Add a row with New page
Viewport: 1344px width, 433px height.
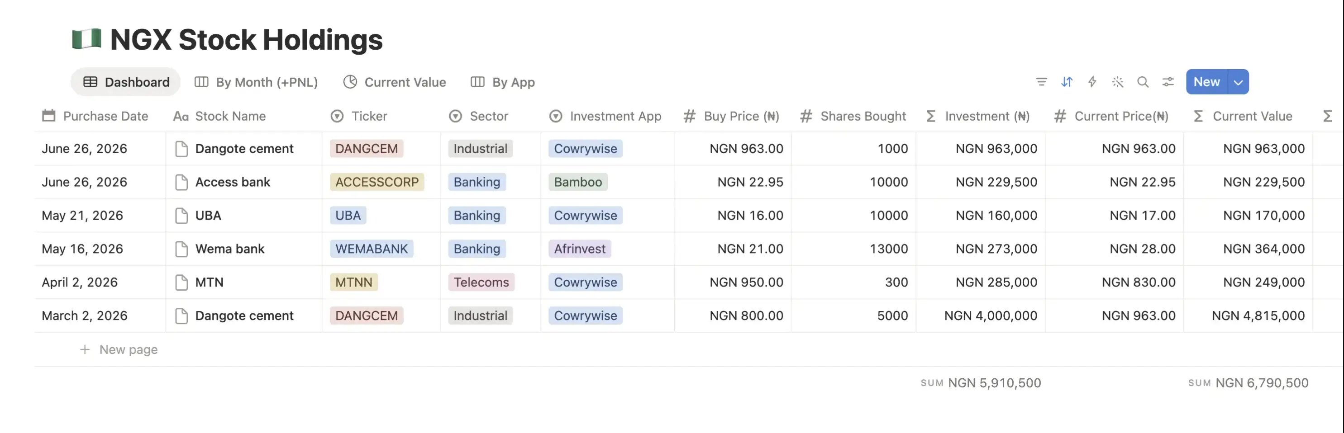pos(119,350)
